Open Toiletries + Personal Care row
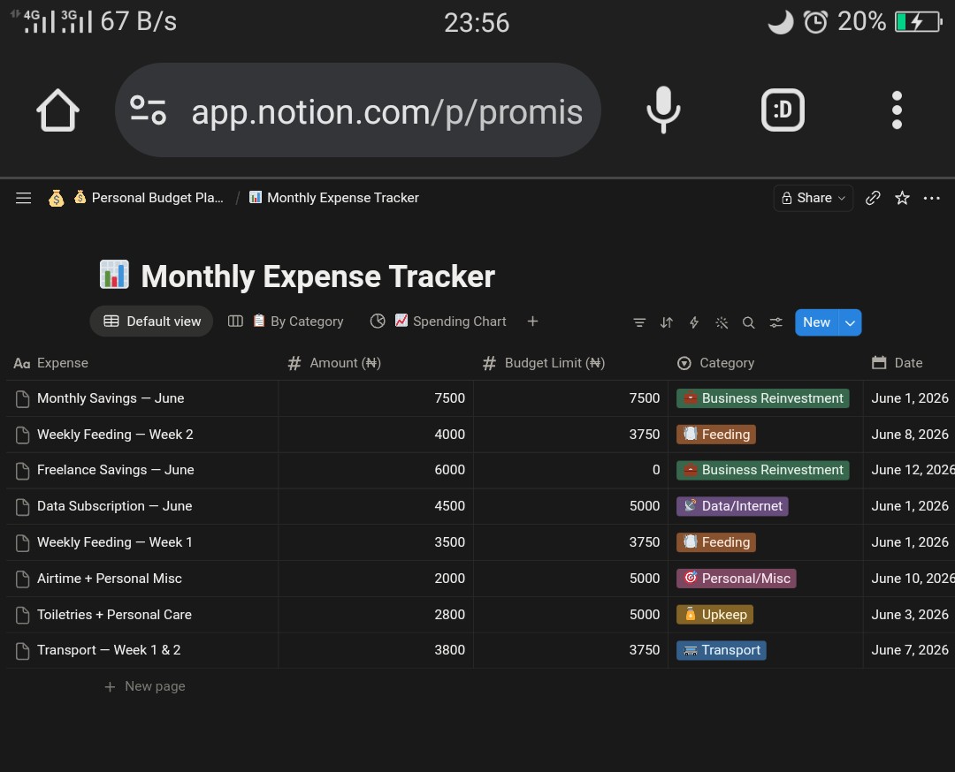955x772 pixels. point(114,615)
